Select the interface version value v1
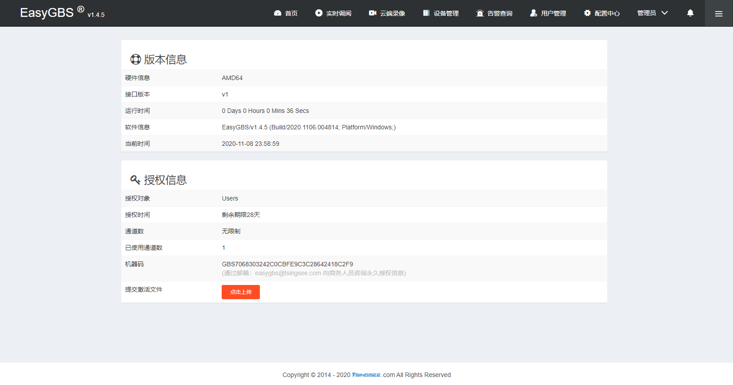This screenshot has width=733, height=385. (x=225, y=94)
